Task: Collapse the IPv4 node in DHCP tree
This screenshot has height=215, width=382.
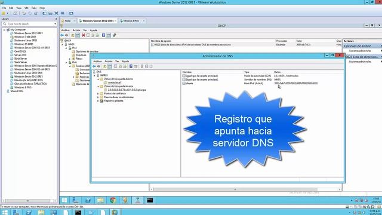Action: pyautogui.click(x=66, y=48)
